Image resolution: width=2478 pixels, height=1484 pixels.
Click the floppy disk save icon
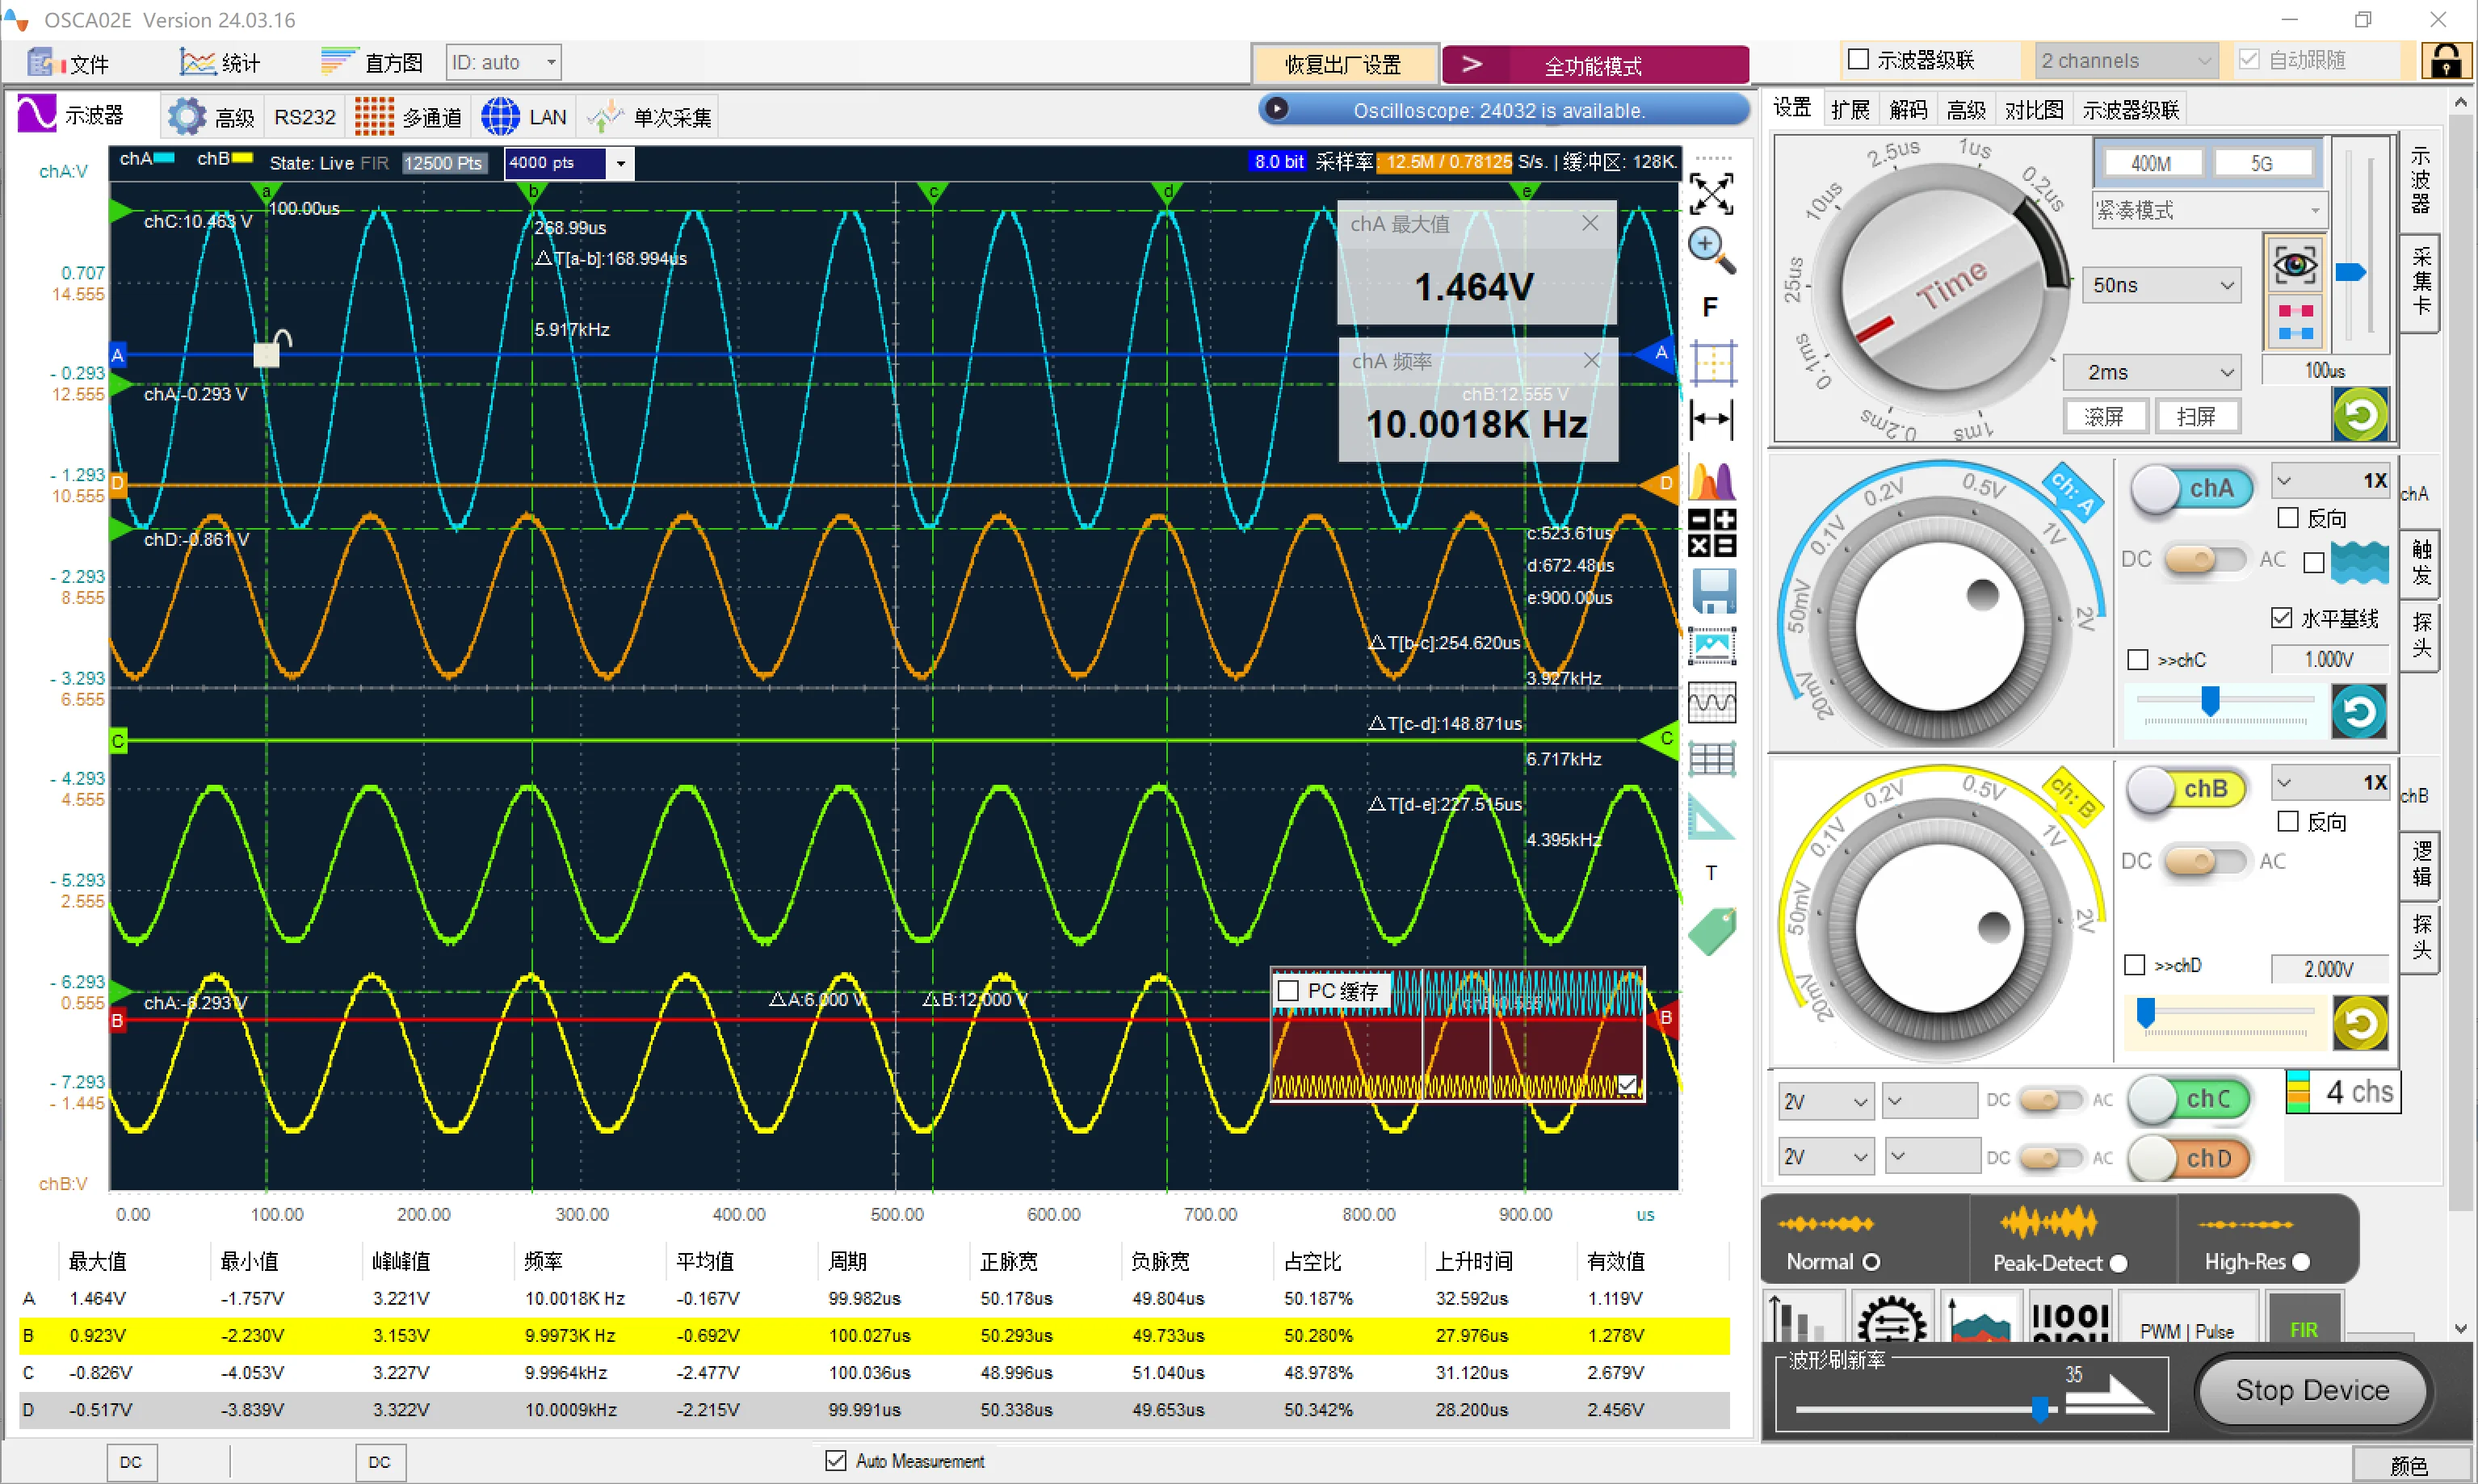click(1711, 590)
